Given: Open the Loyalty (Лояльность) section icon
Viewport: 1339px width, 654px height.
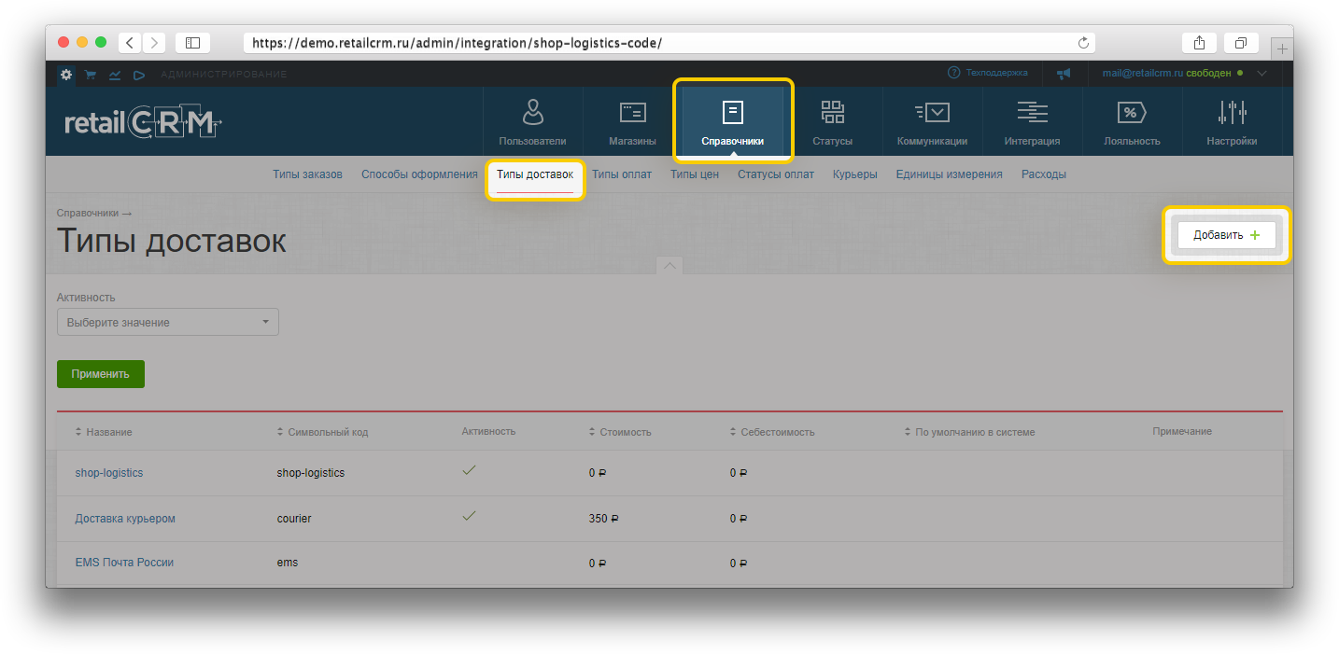Looking at the screenshot, I should [1132, 114].
